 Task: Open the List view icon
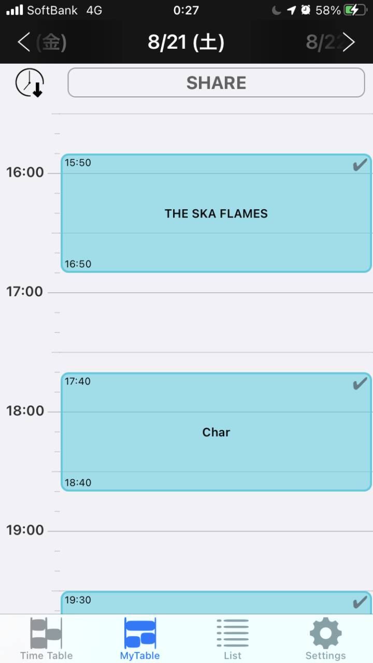(233, 633)
